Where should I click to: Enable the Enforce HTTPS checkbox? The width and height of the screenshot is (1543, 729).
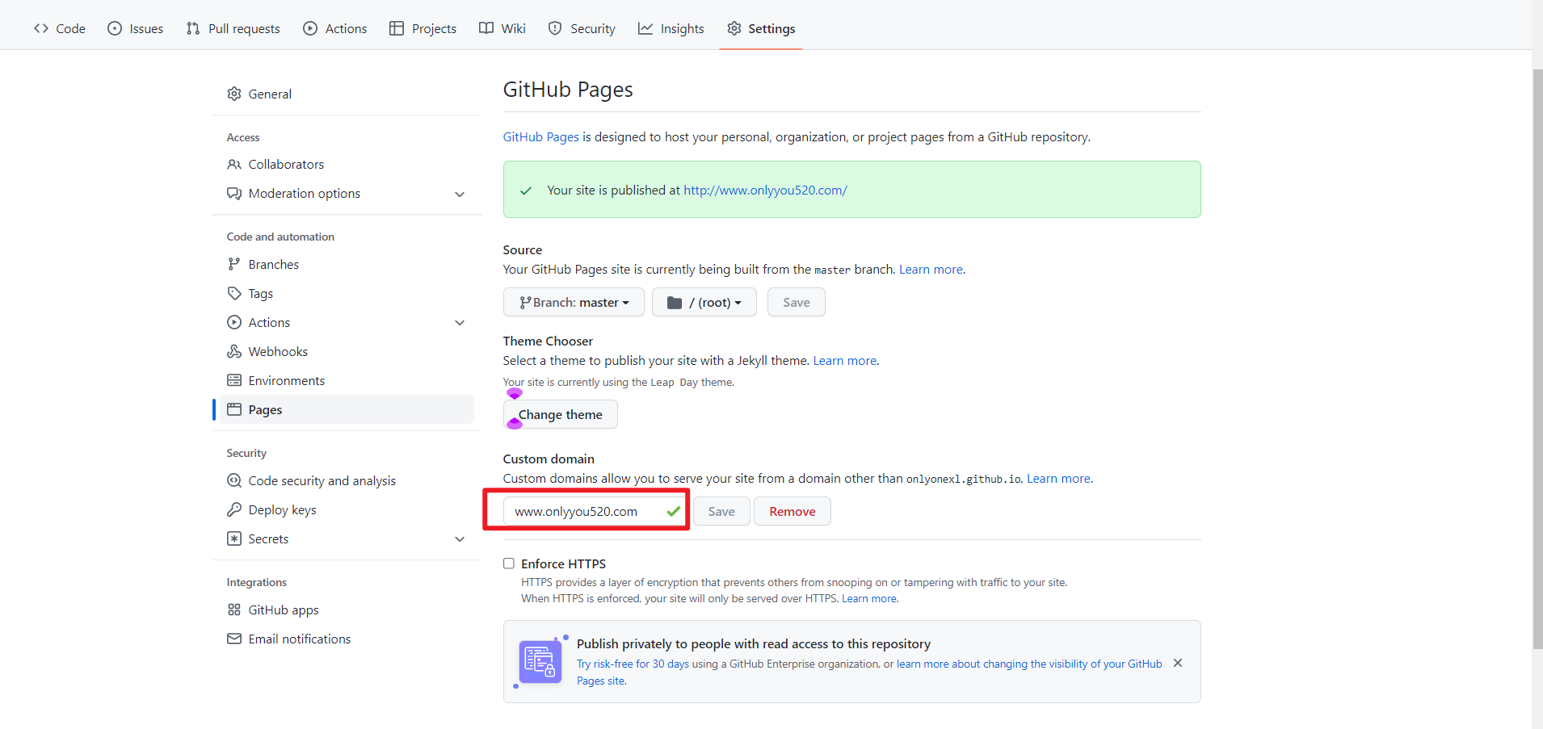pyautogui.click(x=509, y=564)
